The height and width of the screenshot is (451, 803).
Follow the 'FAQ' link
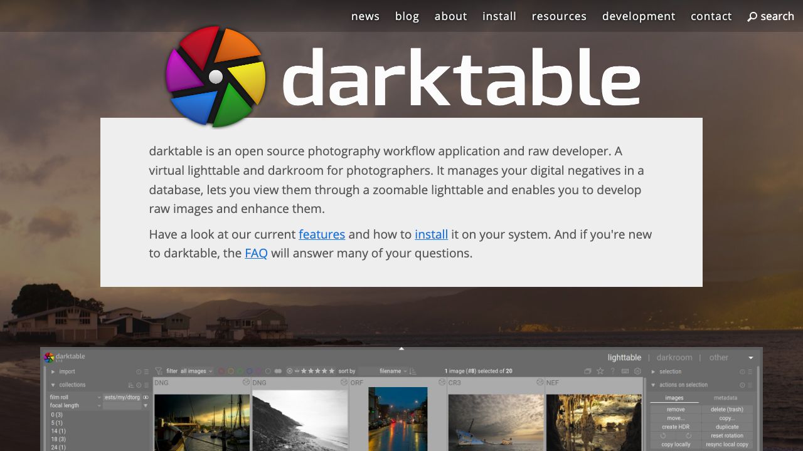256,253
